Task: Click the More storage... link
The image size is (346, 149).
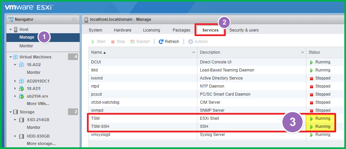Action: [x=41, y=144]
